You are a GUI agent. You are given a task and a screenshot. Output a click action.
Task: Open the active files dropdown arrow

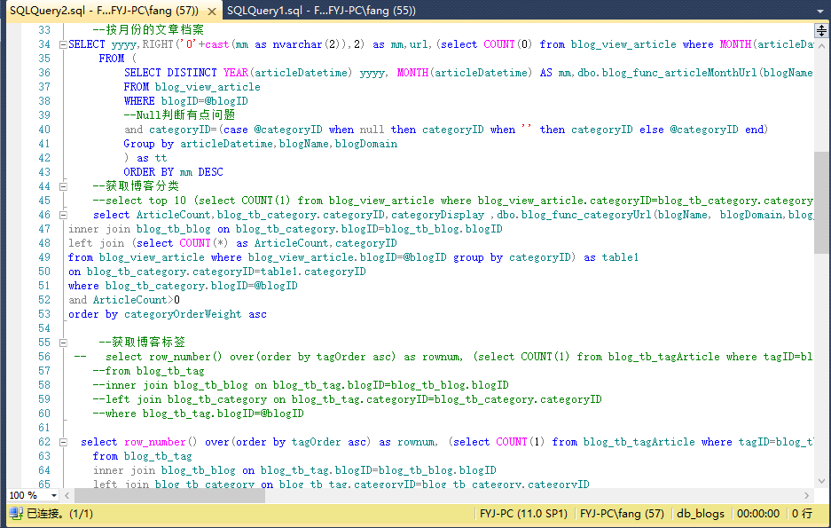click(820, 12)
